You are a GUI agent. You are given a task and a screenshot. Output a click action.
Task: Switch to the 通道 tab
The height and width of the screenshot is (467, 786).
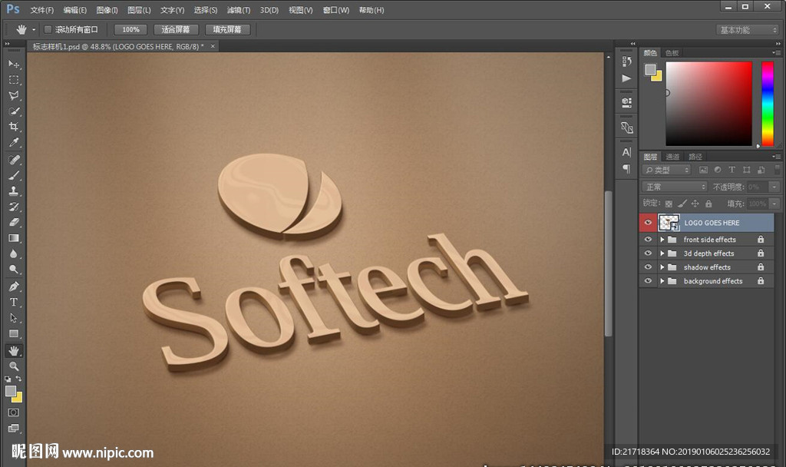pos(672,157)
